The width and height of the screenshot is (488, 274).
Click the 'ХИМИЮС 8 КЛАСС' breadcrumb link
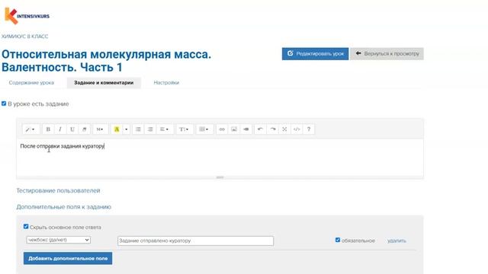tap(25, 37)
